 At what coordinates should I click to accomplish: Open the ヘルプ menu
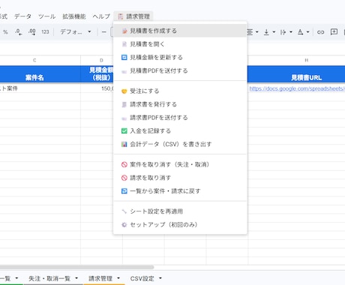(x=101, y=16)
